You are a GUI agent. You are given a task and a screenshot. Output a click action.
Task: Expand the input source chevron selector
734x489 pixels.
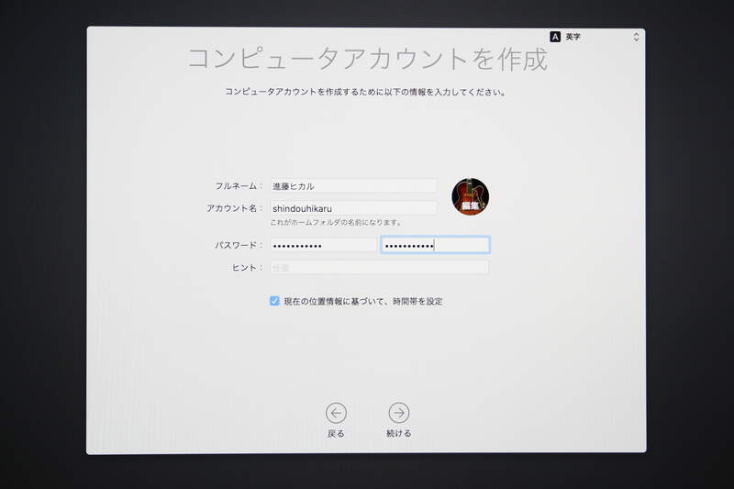(636, 37)
